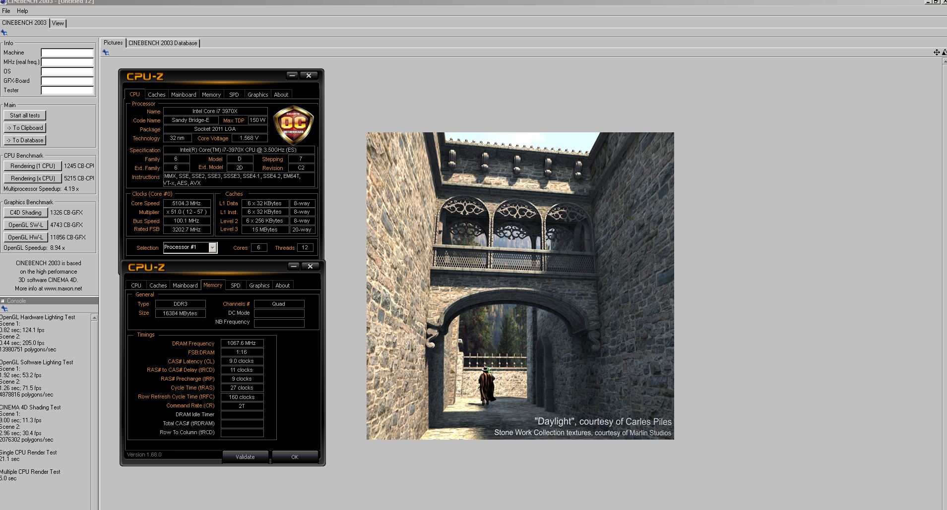Open Graphics tab in upper CPU-Z window
The image size is (947, 510).
[x=257, y=95]
